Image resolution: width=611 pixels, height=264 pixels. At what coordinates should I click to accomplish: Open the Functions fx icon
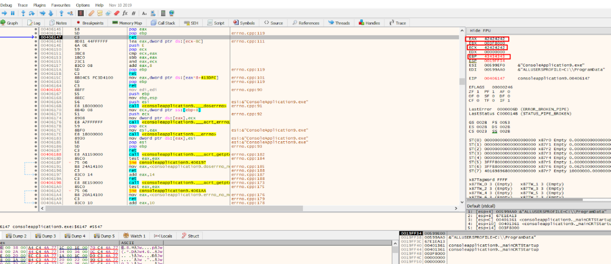click(125, 13)
